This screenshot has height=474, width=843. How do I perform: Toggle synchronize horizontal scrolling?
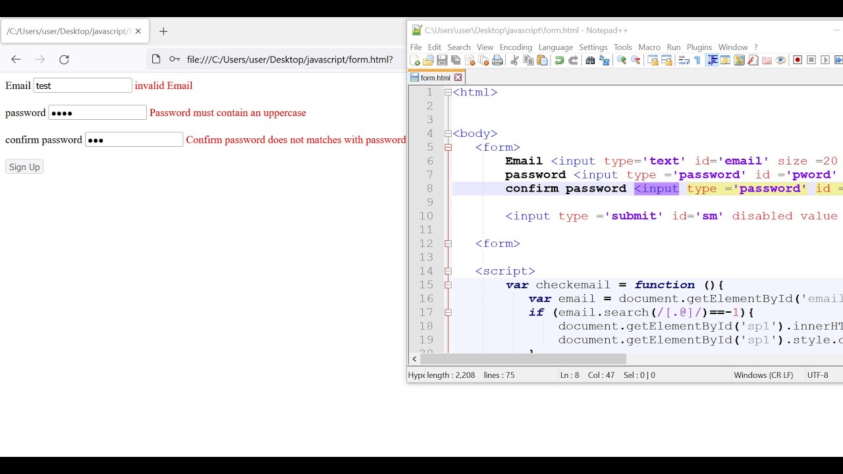[666, 60]
